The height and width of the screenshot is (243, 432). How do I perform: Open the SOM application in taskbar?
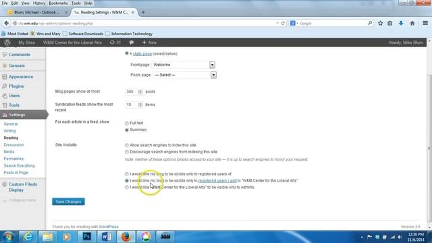(165, 237)
